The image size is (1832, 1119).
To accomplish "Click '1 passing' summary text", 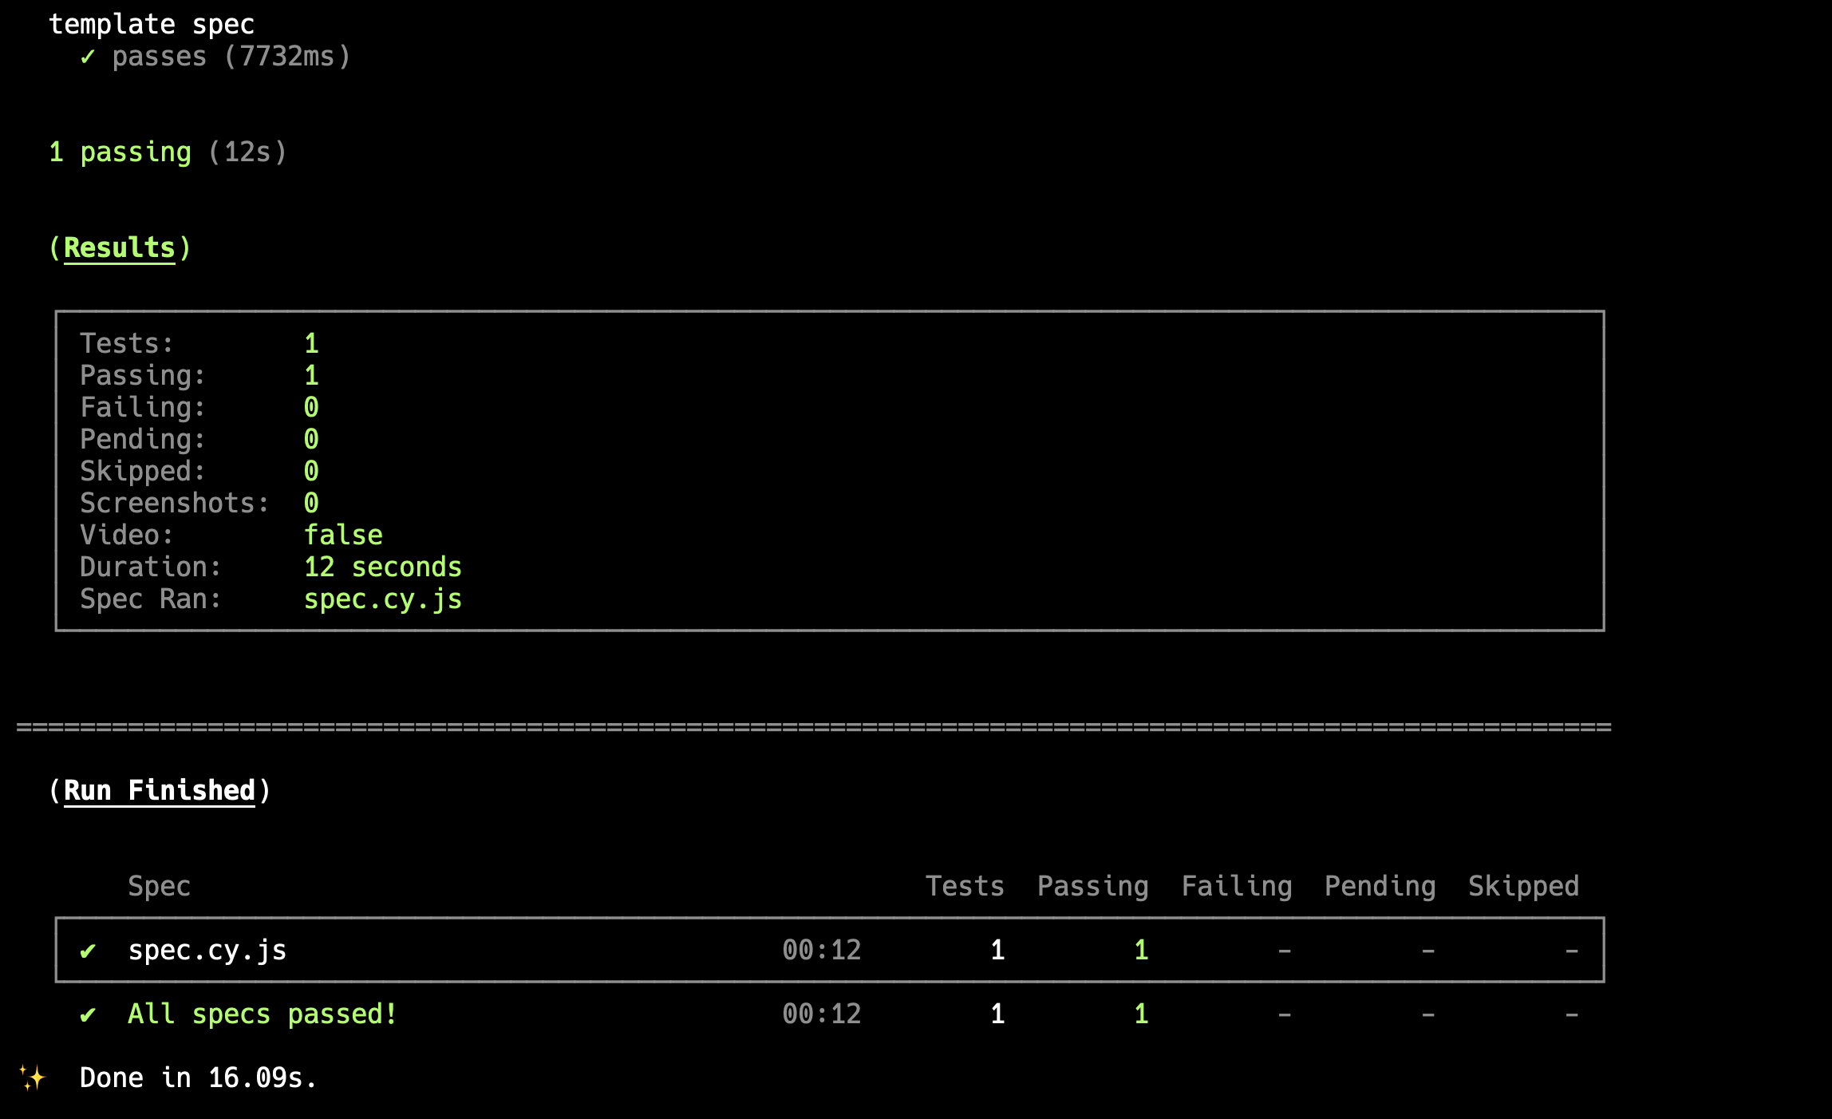I will pyautogui.click(x=120, y=152).
